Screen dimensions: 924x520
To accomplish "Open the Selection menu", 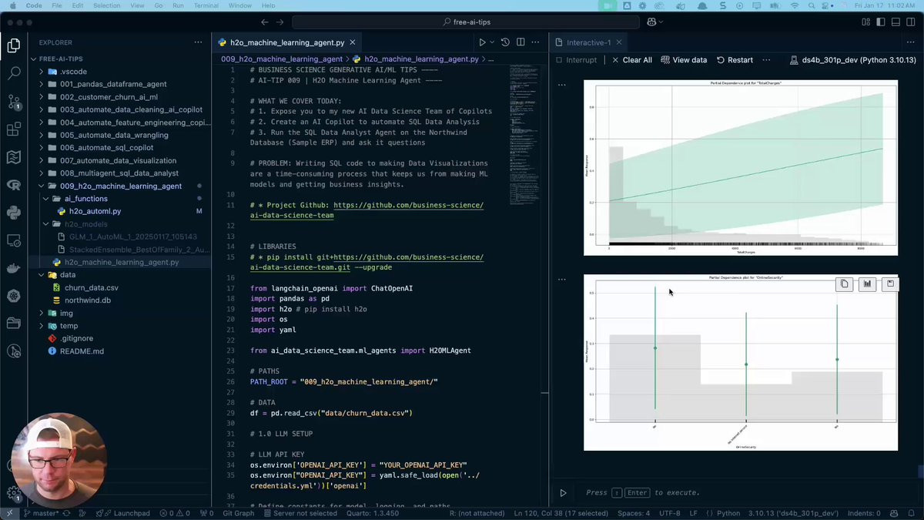I will coord(106,5).
